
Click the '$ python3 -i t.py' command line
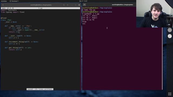tap(91, 14)
